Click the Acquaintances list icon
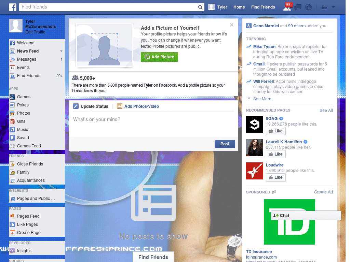 tap(12, 181)
